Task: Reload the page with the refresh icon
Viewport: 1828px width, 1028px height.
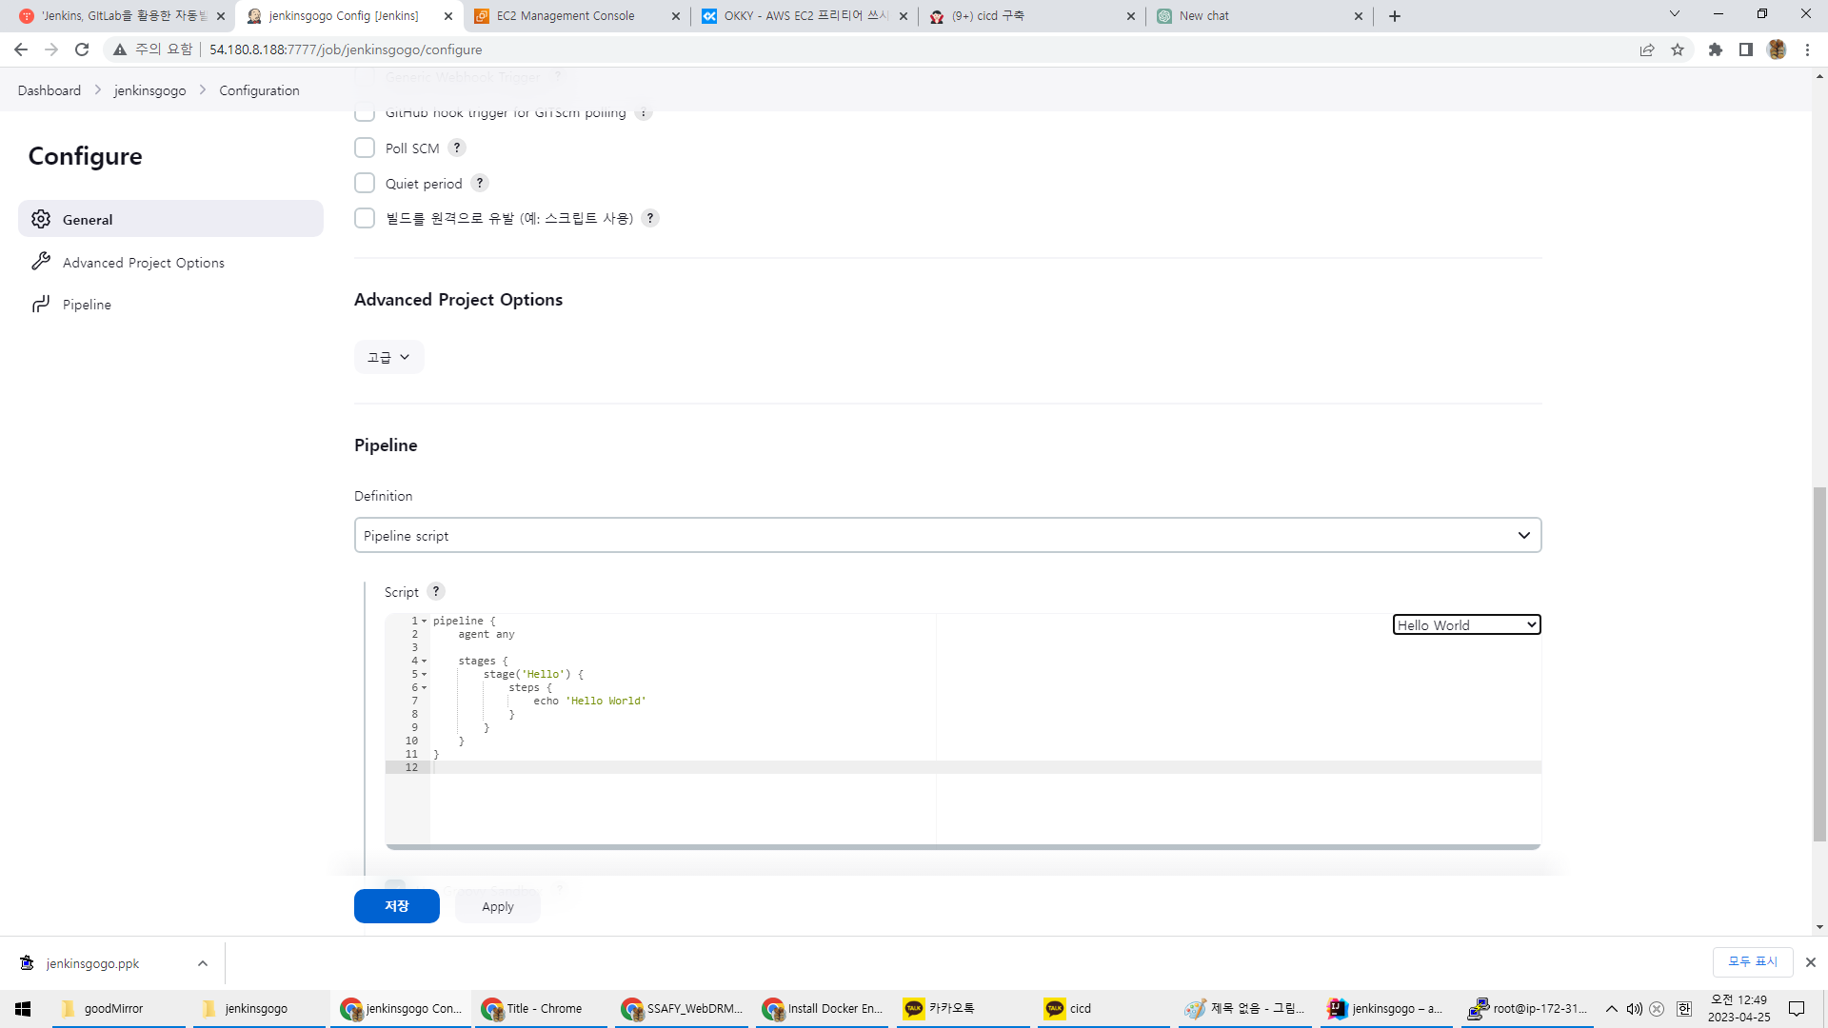Action: (82, 49)
